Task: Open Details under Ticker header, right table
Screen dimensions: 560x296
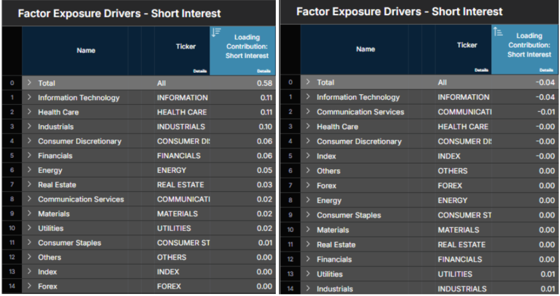Action: pos(481,70)
